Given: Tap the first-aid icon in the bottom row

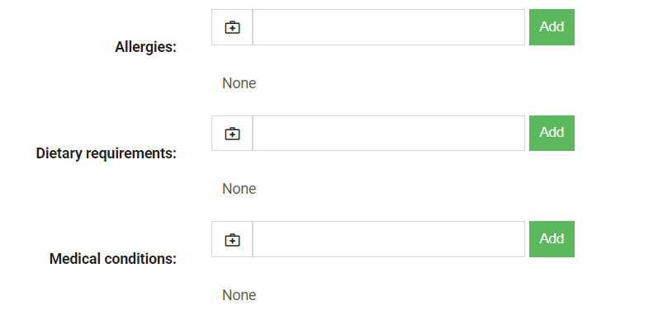Looking at the screenshot, I should pos(232,239).
